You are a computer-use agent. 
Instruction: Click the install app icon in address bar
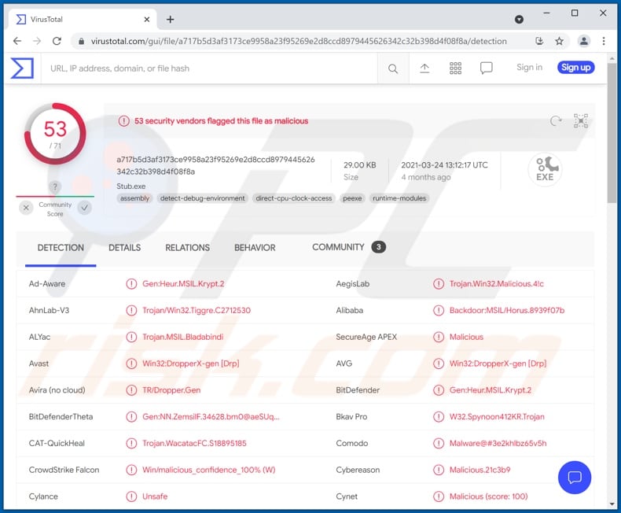(539, 41)
